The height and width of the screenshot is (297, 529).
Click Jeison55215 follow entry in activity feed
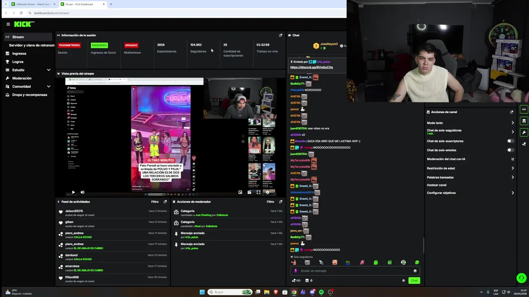pyautogui.click(x=113, y=213)
